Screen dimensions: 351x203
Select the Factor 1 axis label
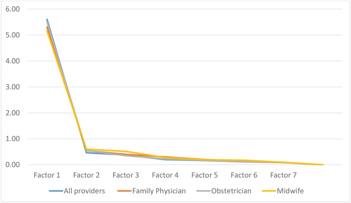tap(47, 175)
